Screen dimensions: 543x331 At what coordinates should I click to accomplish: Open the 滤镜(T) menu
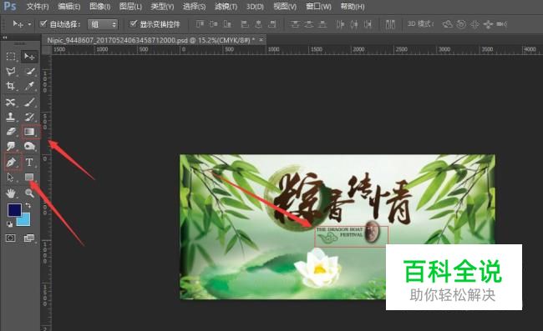pos(226,7)
